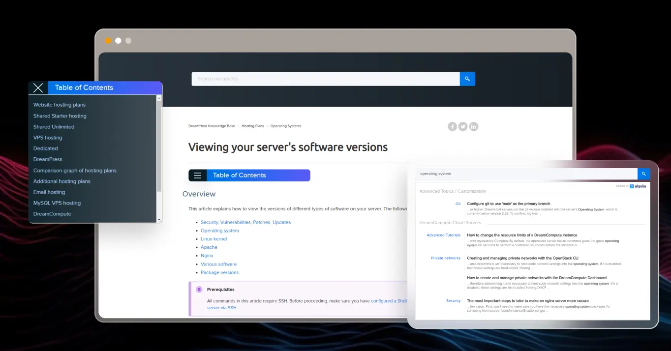
Task: Click 'Security' category in search results
Action: (454, 301)
